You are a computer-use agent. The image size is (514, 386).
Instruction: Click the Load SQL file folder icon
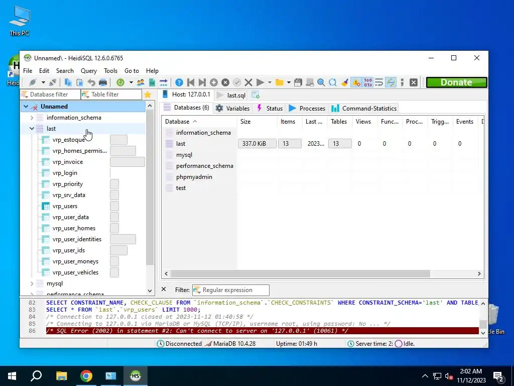pyautogui.click(x=279, y=82)
